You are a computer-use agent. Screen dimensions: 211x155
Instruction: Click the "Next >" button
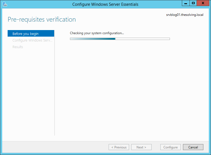tap(141, 147)
